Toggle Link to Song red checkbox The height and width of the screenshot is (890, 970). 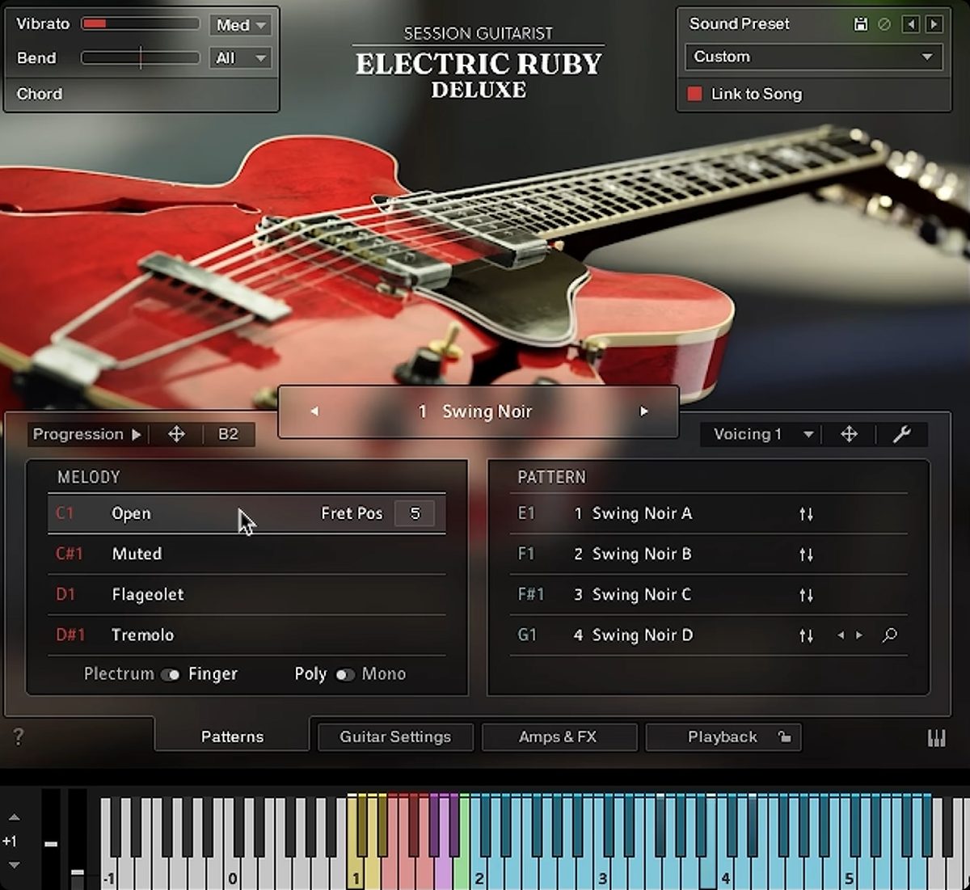tap(694, 94)
